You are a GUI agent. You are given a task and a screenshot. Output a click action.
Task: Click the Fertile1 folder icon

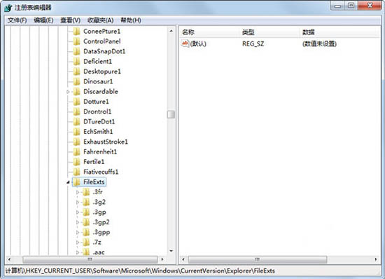pos(76,162)
